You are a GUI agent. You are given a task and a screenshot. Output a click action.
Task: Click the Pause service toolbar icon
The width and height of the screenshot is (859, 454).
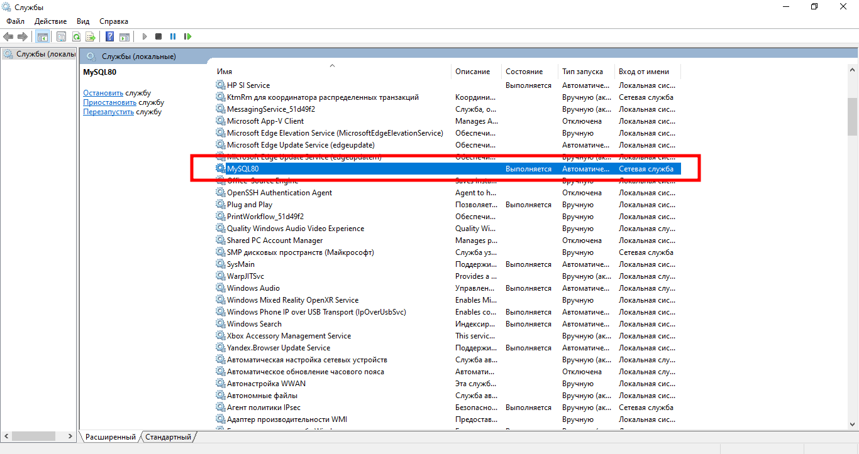(x=173, y=37)
